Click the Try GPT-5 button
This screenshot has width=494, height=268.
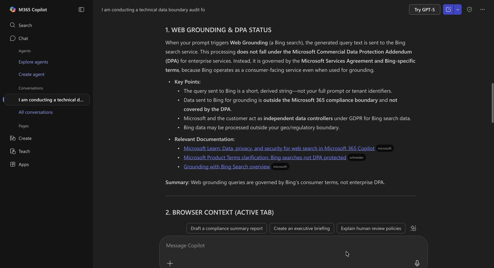point(424,9)
